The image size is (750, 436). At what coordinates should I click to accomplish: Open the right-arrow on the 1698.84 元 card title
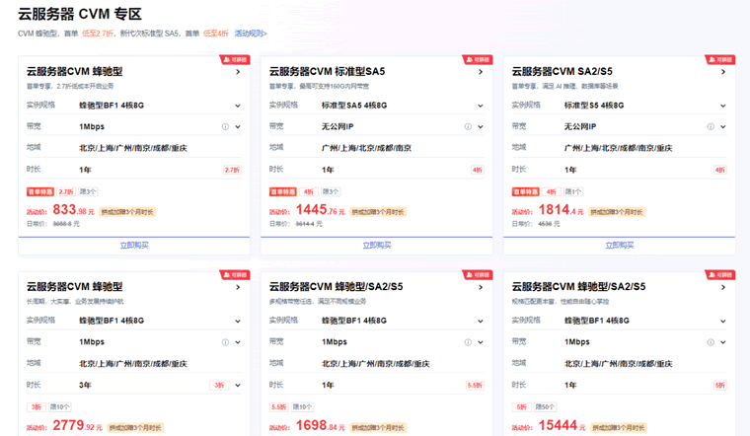coord(481,287)
